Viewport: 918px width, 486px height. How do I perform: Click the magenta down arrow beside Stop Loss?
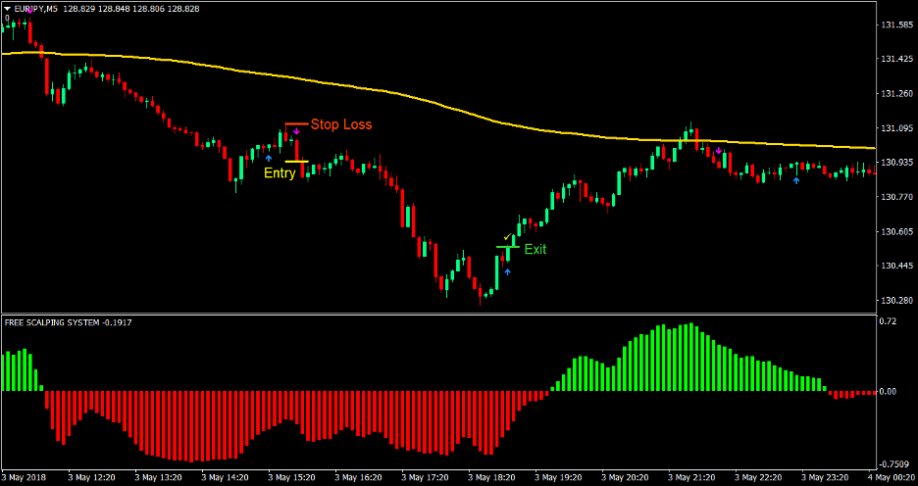(297, 131)
